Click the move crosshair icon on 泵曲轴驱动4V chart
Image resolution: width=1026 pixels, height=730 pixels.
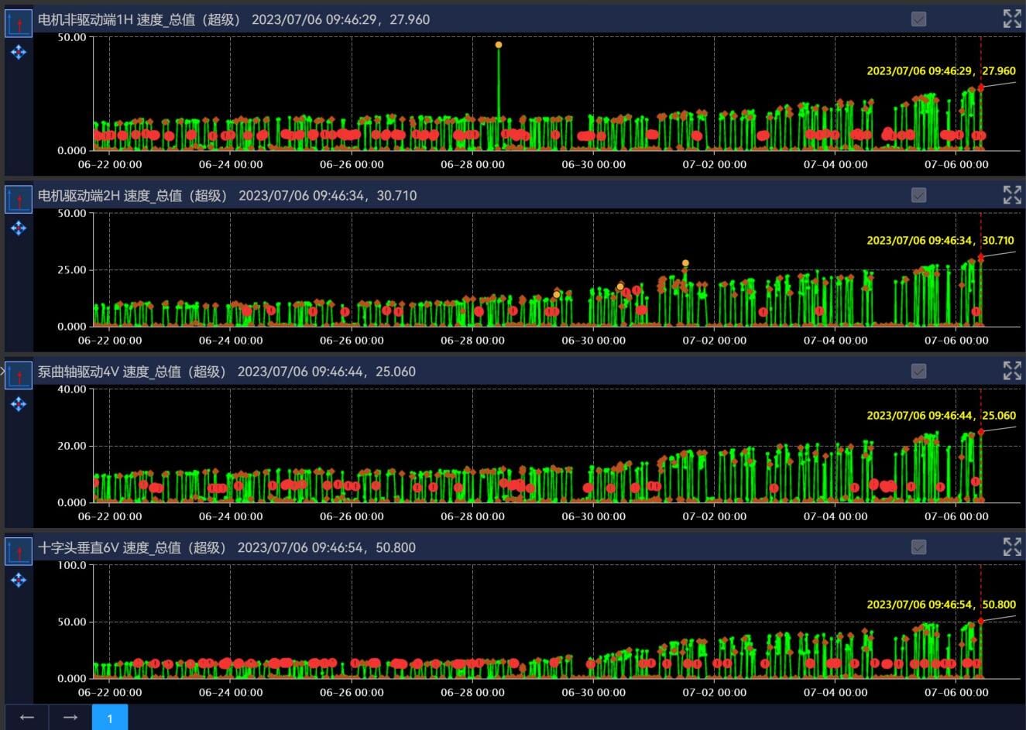pos(19,404)
